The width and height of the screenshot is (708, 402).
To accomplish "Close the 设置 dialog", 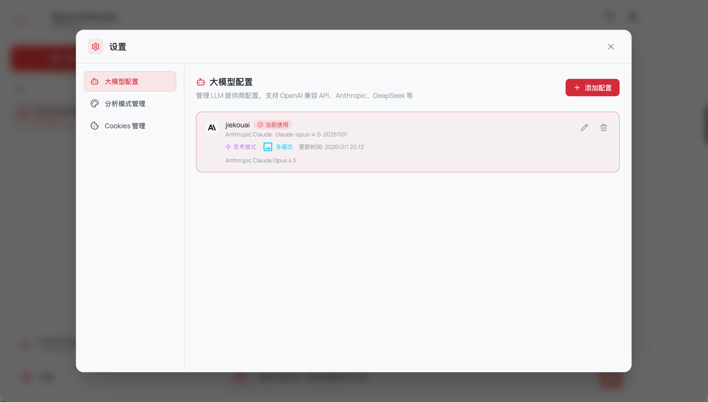I will coord(611,47).
